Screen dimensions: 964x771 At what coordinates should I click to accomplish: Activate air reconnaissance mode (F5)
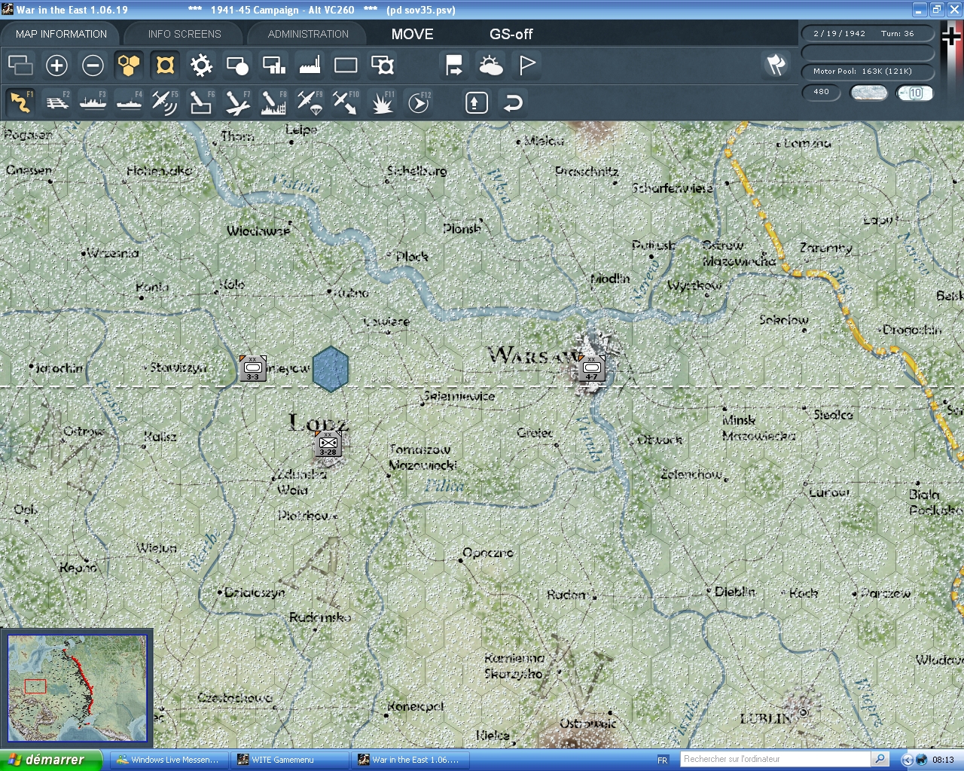165,102
